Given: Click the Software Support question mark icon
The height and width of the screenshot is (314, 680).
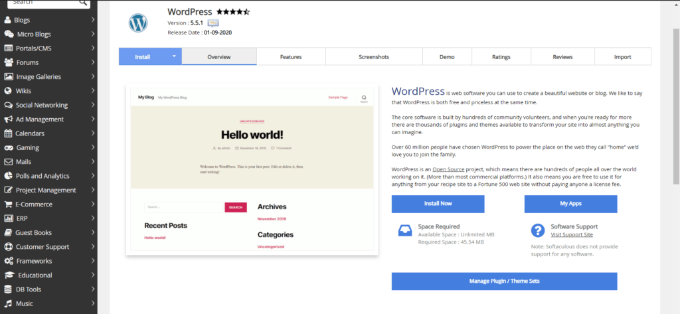Looking at the screenshot, I should (538, 231).
